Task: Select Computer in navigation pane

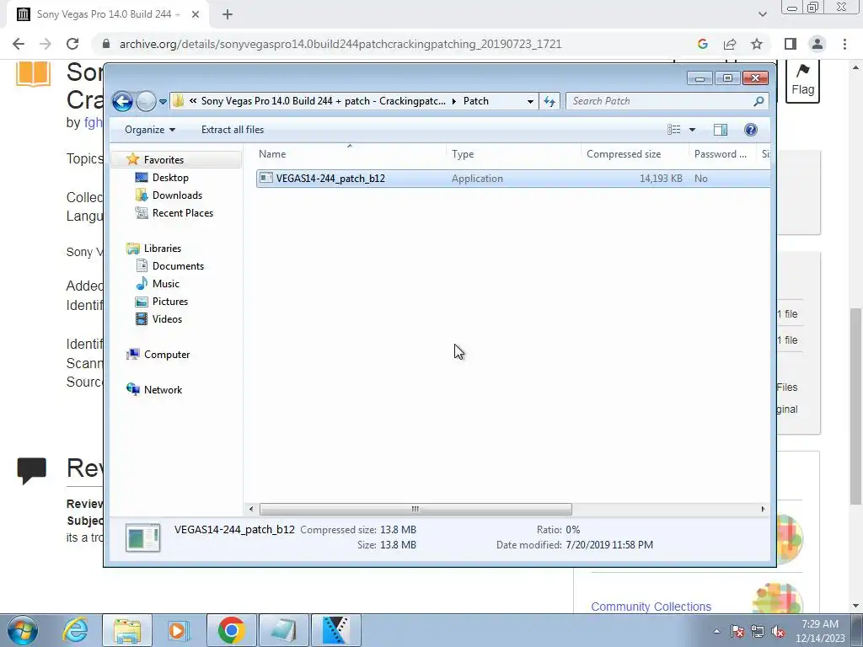Action: click(x=167, y=355)
